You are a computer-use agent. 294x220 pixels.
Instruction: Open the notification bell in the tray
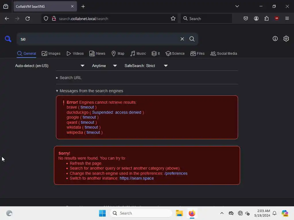274,213
